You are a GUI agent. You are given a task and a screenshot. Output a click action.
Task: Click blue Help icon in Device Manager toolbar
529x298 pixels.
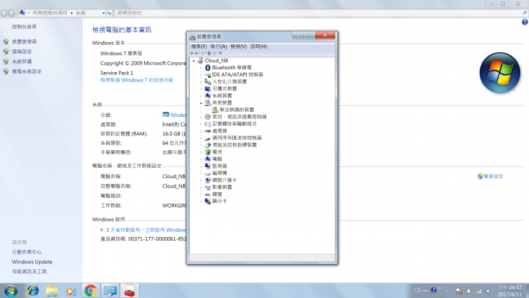coord(209,53)
